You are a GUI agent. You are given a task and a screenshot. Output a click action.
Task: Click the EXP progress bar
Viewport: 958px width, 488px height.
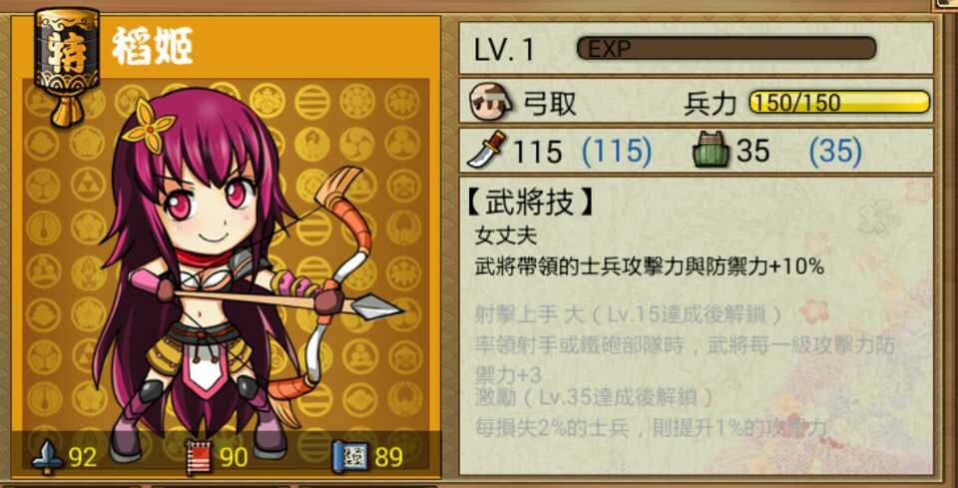[725, 48]
